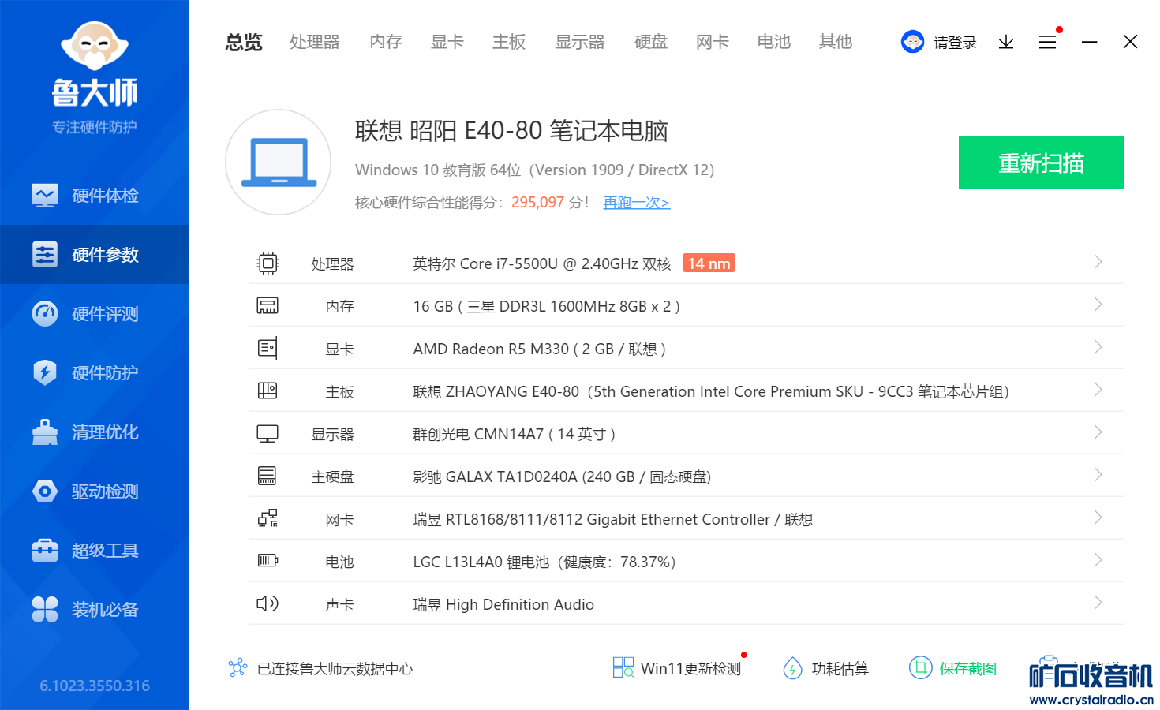This screenshot has width=1160, height=710.
Task: Click 保存截图 to save screenshot
Action: point(953,668)
